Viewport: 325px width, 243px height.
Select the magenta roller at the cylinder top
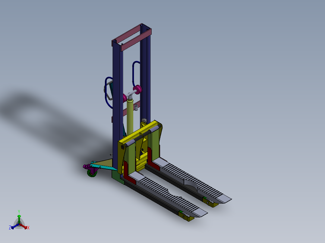click(x=137, y=89)
